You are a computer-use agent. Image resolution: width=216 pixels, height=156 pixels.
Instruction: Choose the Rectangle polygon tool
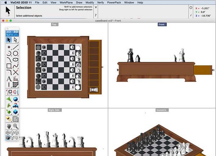9,66
